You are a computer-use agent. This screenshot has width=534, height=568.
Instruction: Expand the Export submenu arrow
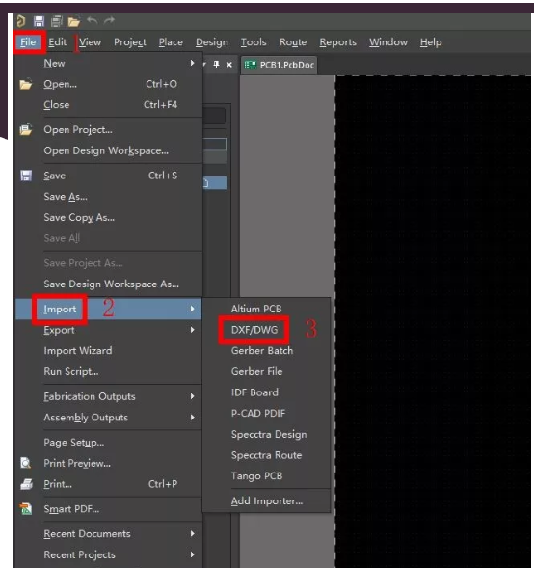point(192,330)
